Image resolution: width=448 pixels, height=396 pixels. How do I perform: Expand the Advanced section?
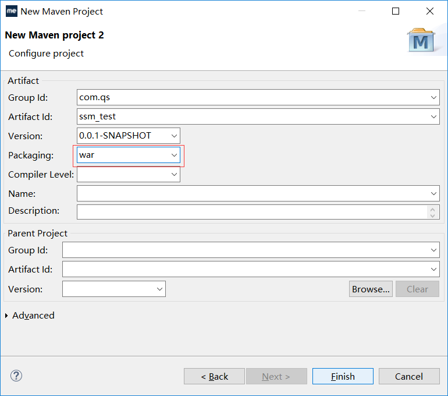[x=6, y=316]
